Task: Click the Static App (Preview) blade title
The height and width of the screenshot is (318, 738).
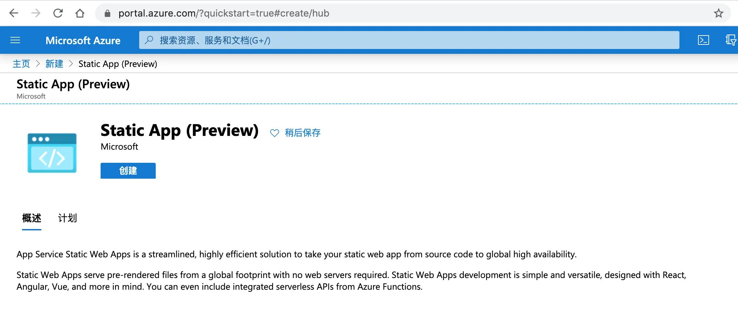Action: click(x=73, y=84)
